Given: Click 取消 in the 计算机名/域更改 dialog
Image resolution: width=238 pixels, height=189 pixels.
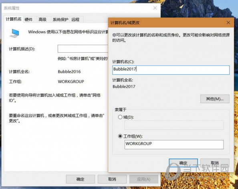Looking at the screenshot, I should point(215,163).
